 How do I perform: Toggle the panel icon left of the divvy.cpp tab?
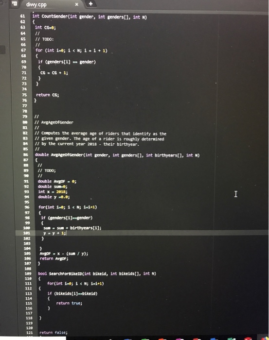coord(15,3)
